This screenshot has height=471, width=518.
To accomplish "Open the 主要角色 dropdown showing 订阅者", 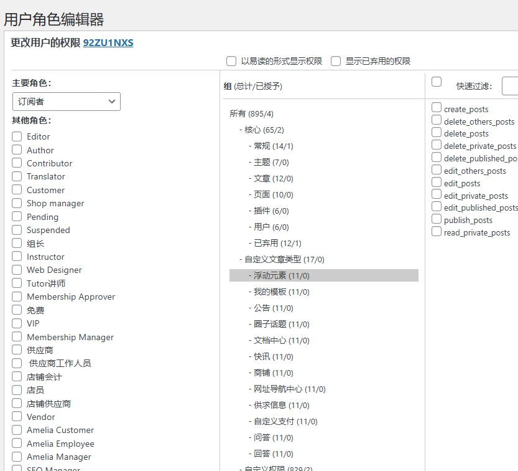I will tap(66, 102).
